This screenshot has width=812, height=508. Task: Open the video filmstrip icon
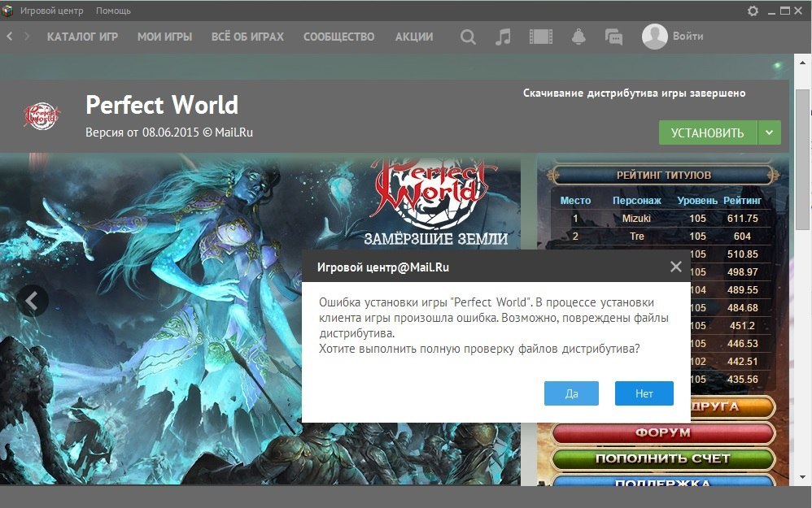coord(540,37)
